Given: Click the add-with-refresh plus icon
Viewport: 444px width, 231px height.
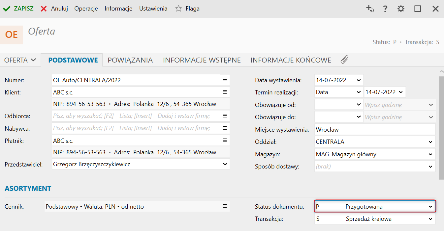Looking at the screenshot, I should pyautogui.click(x=370, y=9).
